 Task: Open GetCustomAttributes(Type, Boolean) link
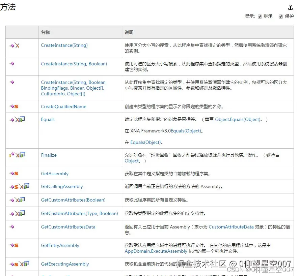pyautogui.click(x=80, y=214)
